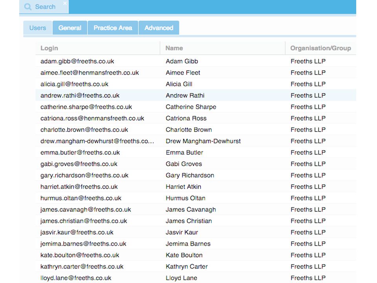Viewport: 377px width, 283px height.
Task: Select login jasvir.kaur@freeths.co.uk
Action: (x=77, y=232)
